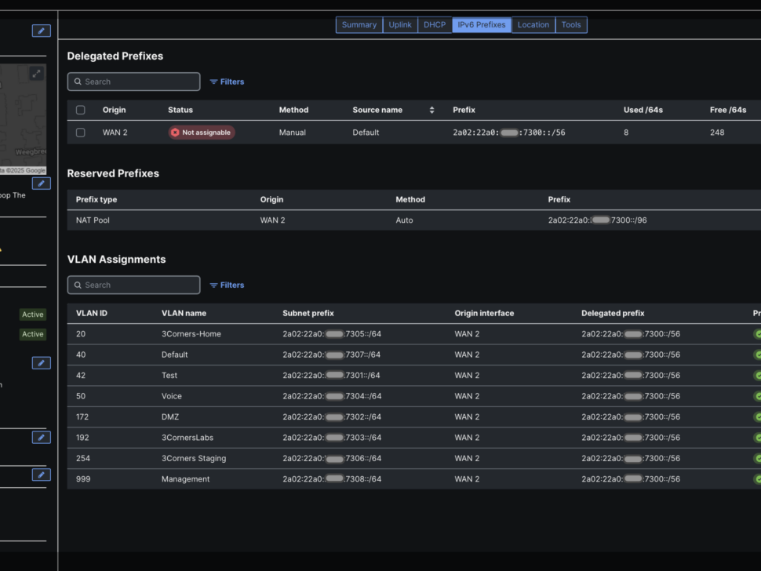The image size is (761, 571).
Task: Select the checkbox on the WAN 2 row
Action: point(80,133)
